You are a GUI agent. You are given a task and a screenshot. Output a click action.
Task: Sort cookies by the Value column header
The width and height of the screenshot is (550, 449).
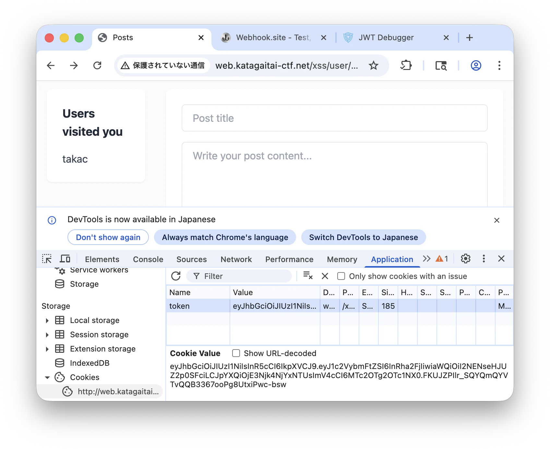click(x=275, y=292)
